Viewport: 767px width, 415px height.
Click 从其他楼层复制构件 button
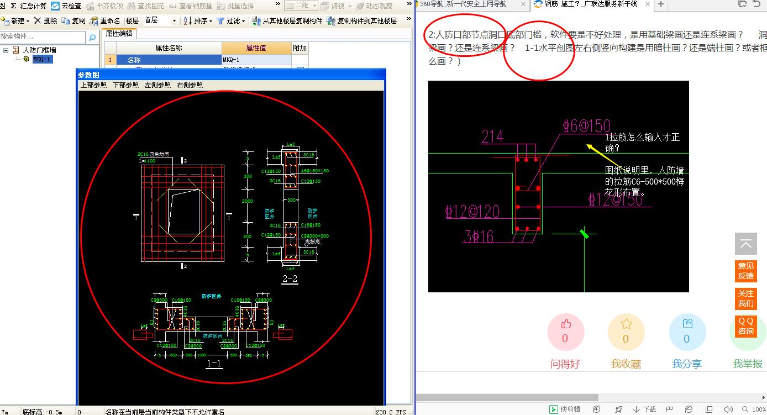(x=287, y=20)
